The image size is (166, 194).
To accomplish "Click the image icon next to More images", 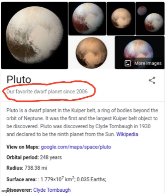I will click(127, 63).
